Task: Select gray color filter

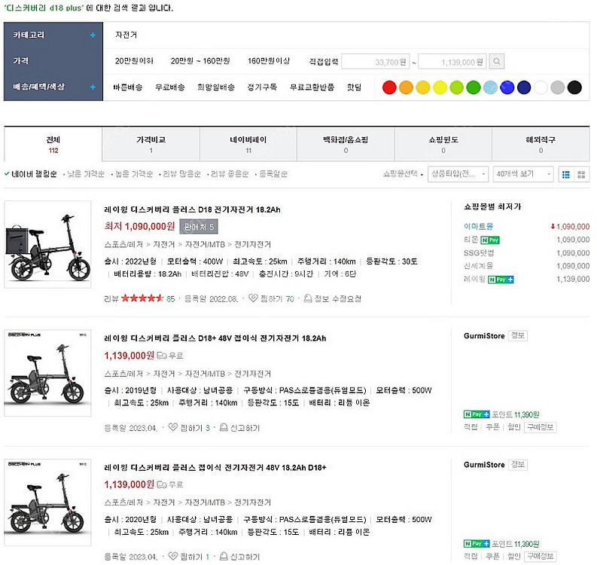Action: coord(557,87)
